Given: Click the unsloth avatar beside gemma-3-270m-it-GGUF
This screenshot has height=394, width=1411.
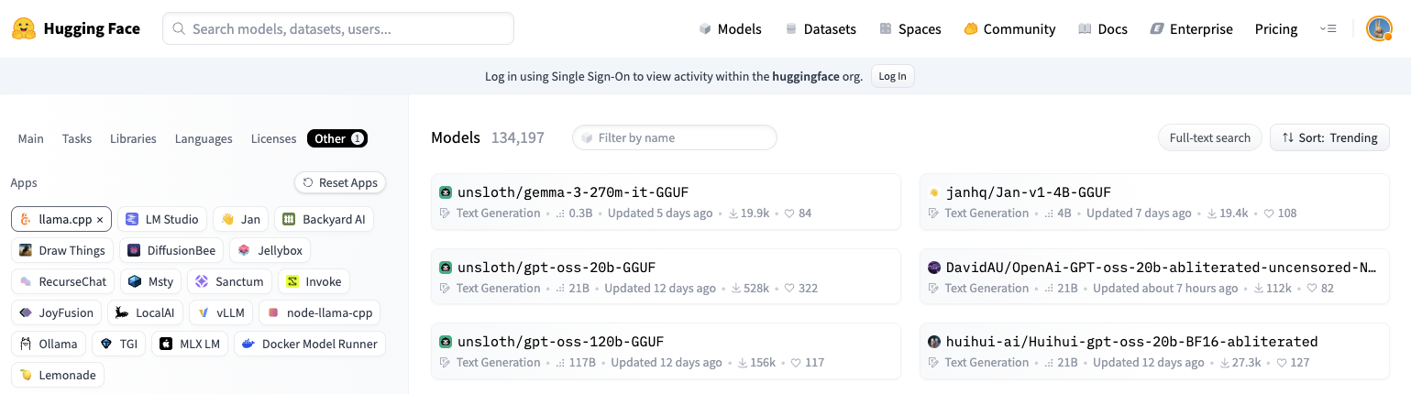Looking at the screenshot, I should click(x=446, y=192).
